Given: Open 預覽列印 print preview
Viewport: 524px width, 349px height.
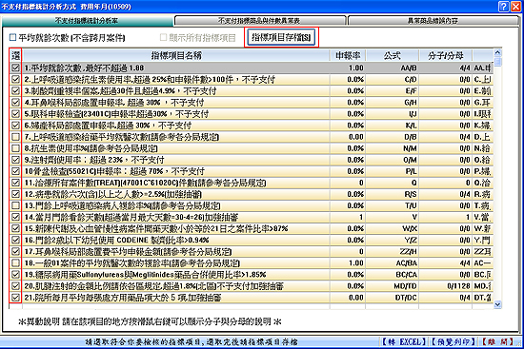Looking at the screenshot, I should coord(453,342).
